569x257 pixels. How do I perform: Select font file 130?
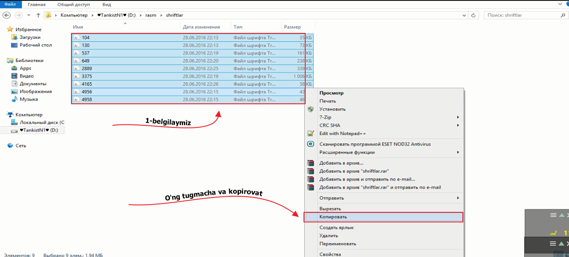click(192, 45)
